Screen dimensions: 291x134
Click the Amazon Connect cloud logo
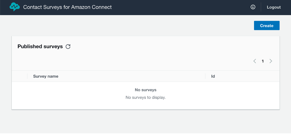(15, 7)
